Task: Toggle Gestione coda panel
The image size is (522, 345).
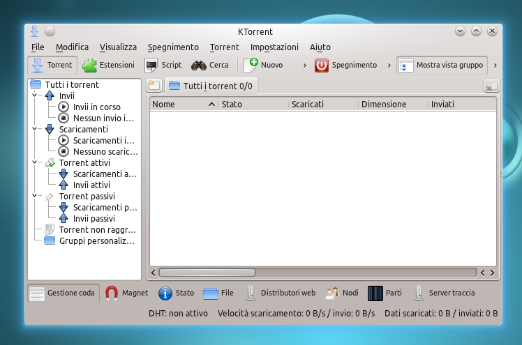Action: [64, 293]
